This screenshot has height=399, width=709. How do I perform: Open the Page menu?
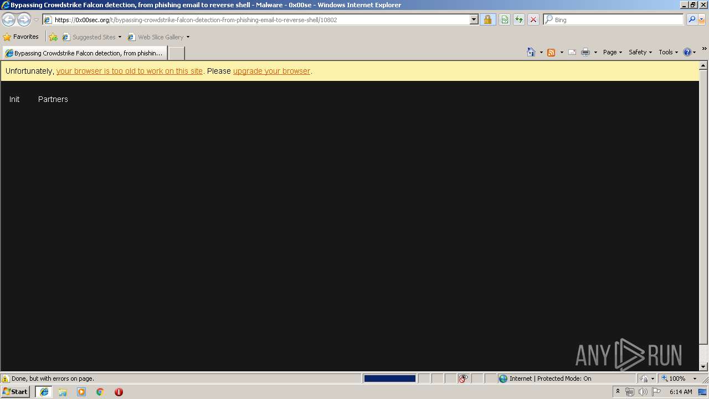(x=612, y=52)
